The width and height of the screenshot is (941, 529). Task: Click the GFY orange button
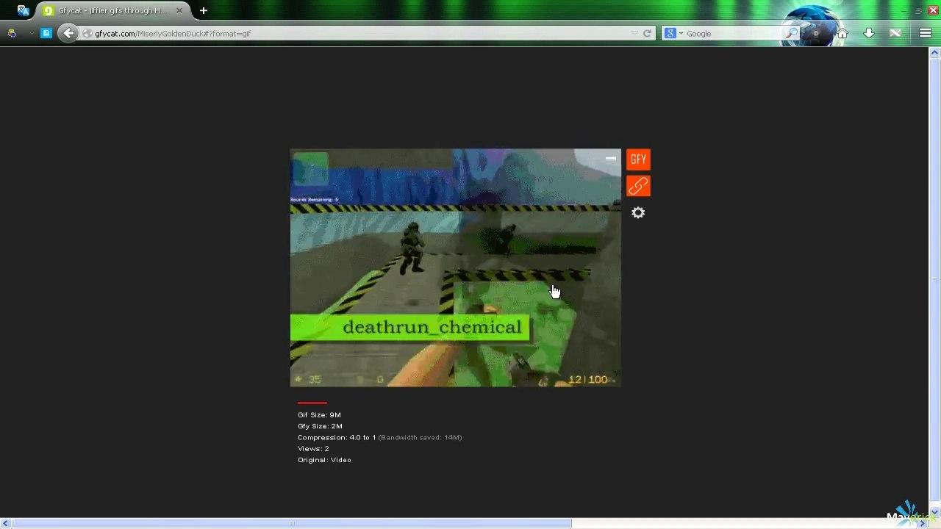tap(638, 159)
